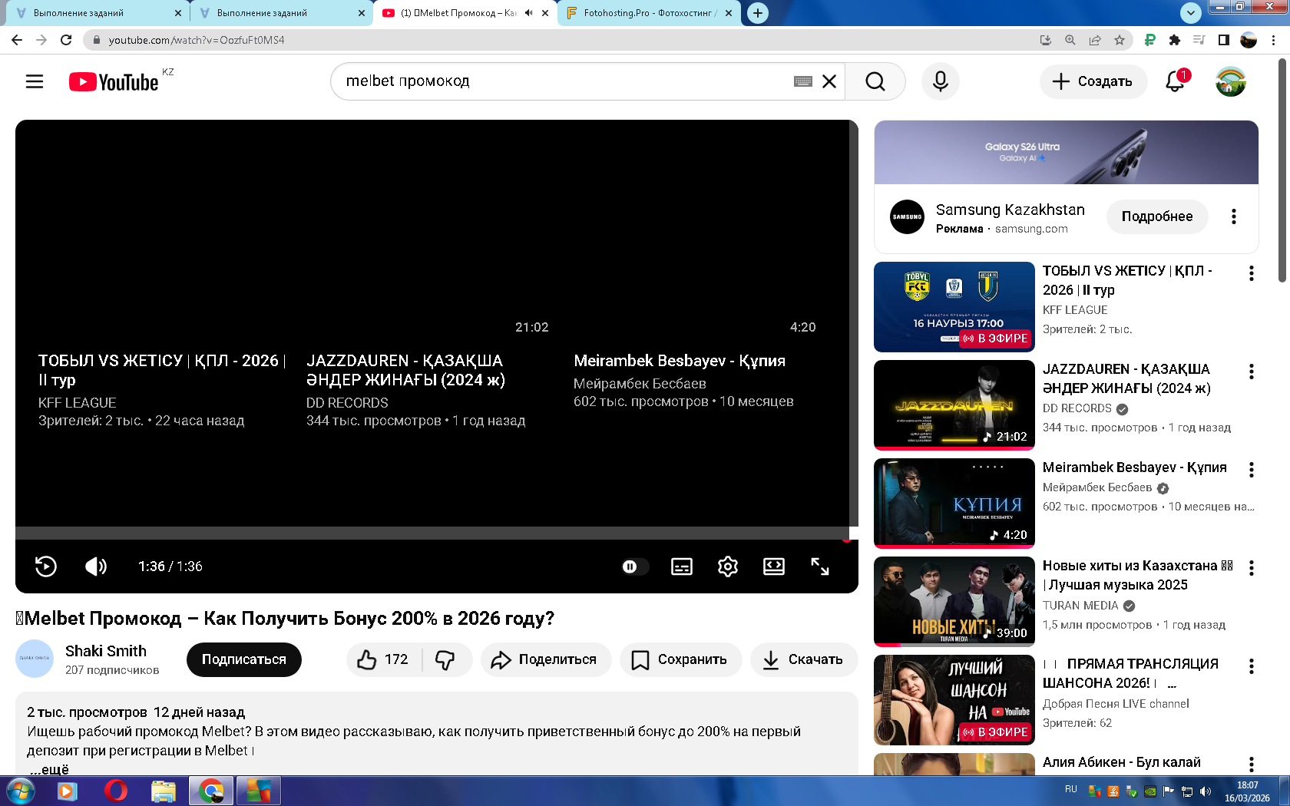Open YouTube notifications bell
This screenshot has height=806, width=1290.
coord(1176,81)
